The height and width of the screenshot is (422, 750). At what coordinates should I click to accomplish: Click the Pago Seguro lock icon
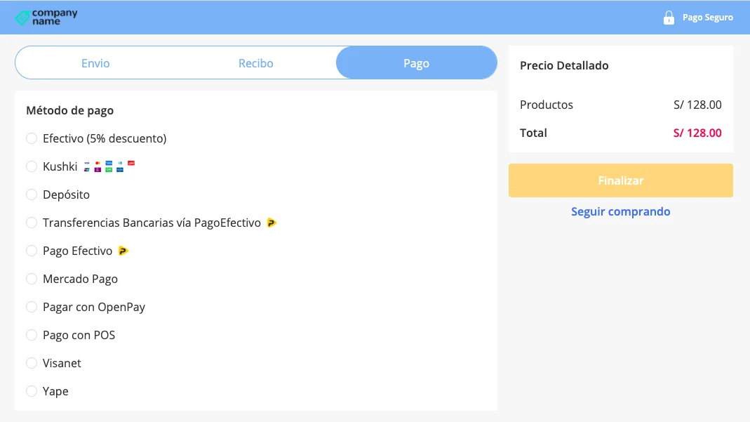[x=669, y=18]
